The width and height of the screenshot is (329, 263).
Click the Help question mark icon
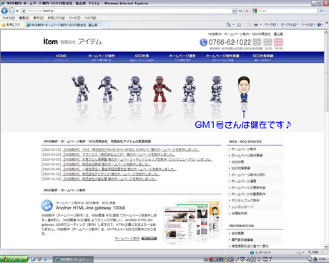[320, 24]
